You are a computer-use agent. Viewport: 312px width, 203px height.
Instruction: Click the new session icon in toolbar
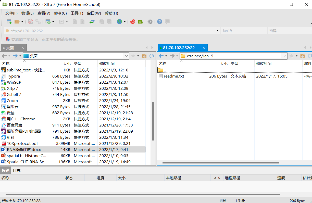(9, 22)
